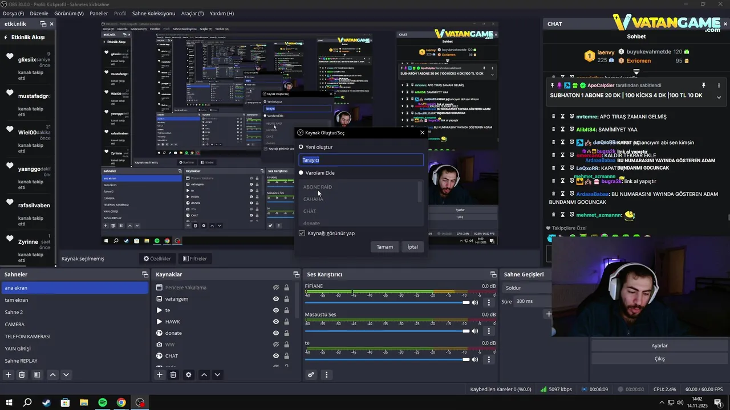The height and width of the screenshot is (410, 730).
Task: Lock toggle for HAWK source
Action: coord(286,322)
